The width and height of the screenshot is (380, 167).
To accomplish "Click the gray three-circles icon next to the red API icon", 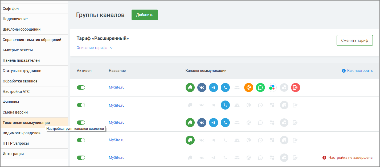I will pyautogui.click(x=284, y=87).
